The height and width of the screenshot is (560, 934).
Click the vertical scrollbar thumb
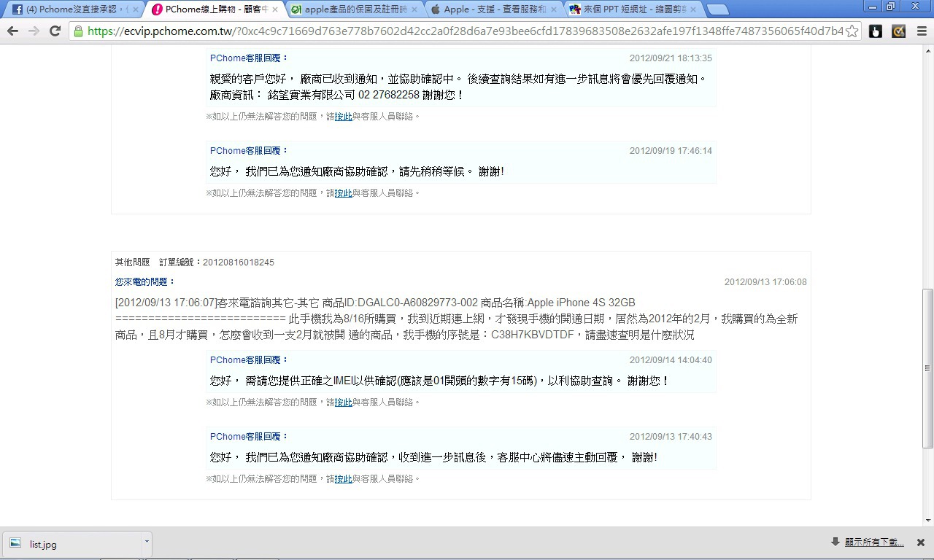pyautogui.click(x=927, y=368)
